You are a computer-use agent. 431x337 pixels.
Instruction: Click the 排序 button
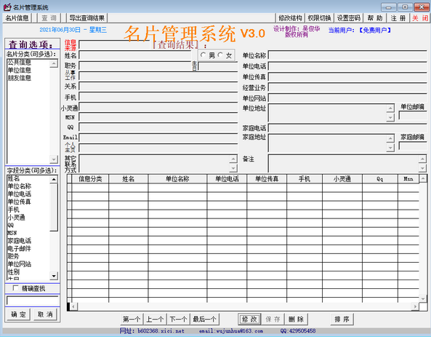point(342,320)
